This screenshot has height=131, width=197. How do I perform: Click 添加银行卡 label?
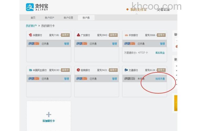tap(49, 121)
